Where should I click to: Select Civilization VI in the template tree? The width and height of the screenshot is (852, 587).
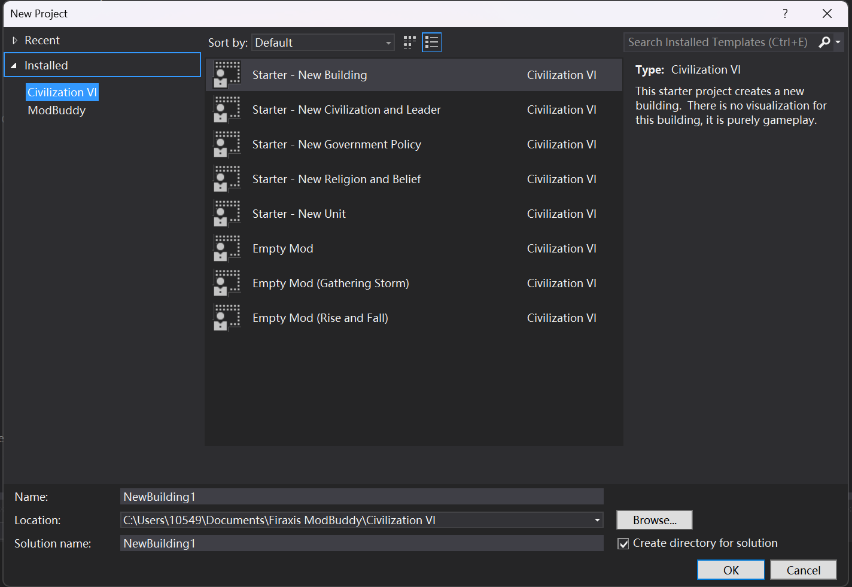(x=62, y=93)
